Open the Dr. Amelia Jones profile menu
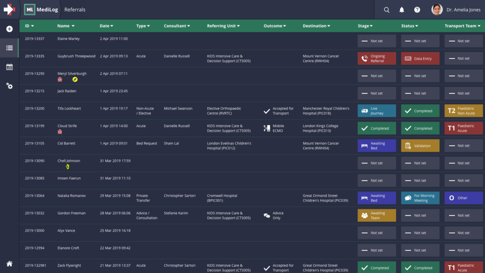The width and height of the screenshot is (485, 273). tap(454, 9)
